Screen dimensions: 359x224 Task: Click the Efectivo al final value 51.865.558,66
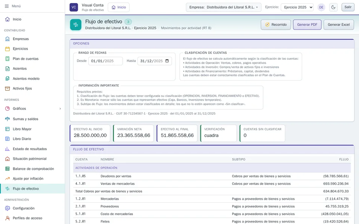click(x=177, y=135)
